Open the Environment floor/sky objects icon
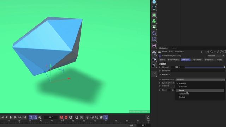The height and width of the screenshot is (127, 226). point(154,53)
